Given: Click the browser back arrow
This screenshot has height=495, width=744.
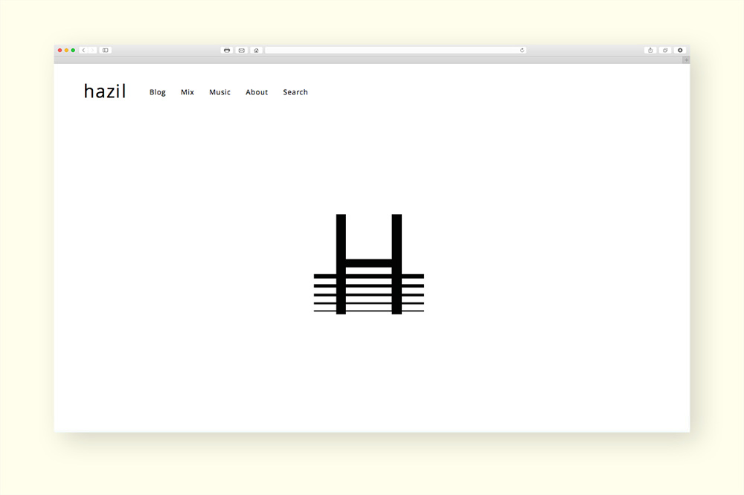Looking at the screenshot, I should tap(83, 51).
